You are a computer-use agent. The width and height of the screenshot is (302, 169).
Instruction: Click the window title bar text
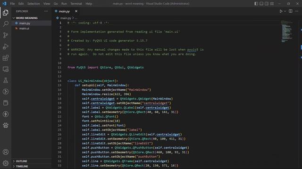coord(151,4)
